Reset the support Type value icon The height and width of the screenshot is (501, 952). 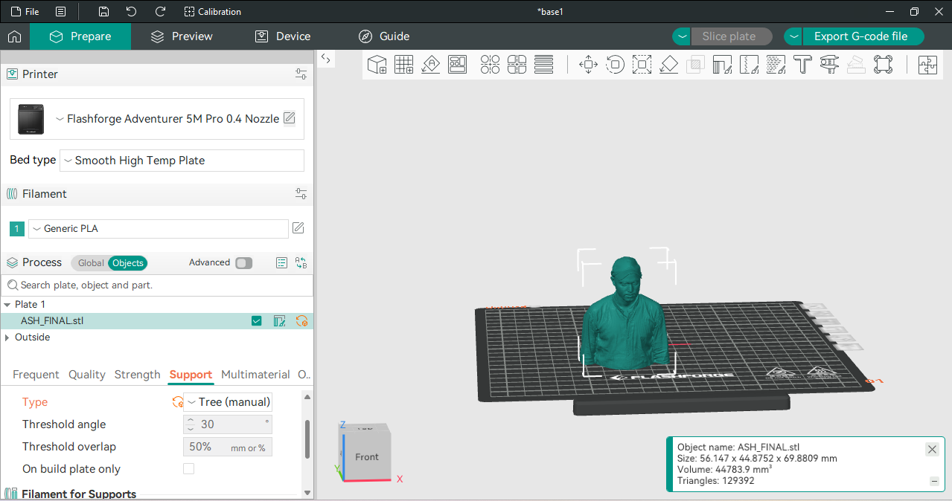coord(177,402)
